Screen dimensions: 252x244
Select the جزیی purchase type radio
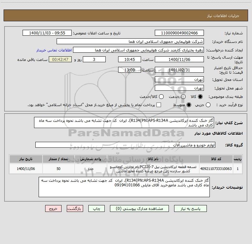point(208,105)
